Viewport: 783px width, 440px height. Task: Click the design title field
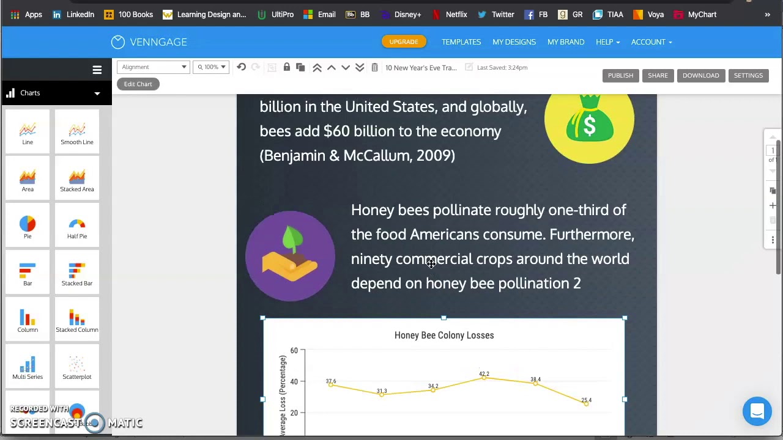421,68
